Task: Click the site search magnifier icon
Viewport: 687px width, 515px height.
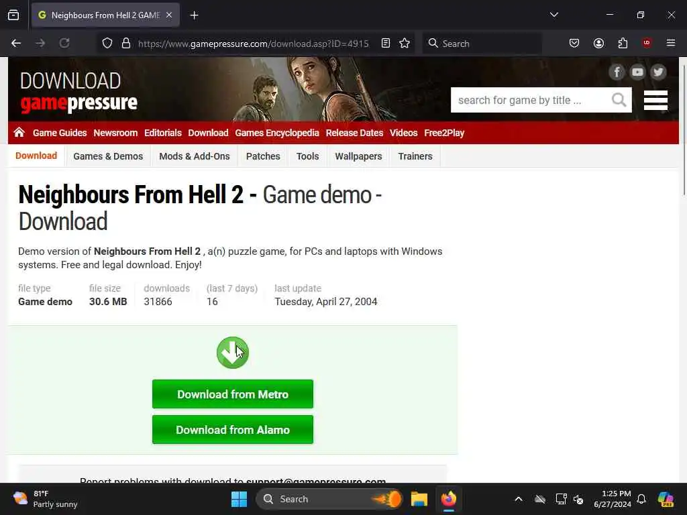Action: [619, 100]
